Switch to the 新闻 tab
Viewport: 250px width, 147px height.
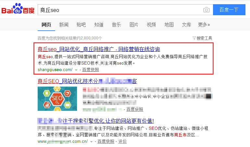pyautogui.click(x=64, y=25)
